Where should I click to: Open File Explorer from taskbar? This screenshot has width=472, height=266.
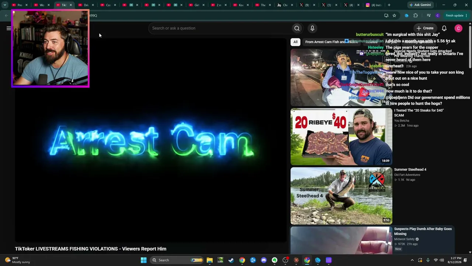pos(209,260)
